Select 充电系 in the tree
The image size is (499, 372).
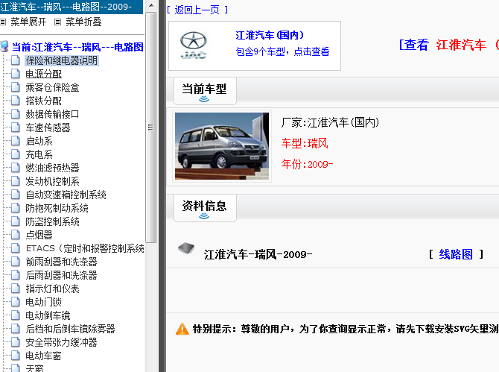click(39, 154)
